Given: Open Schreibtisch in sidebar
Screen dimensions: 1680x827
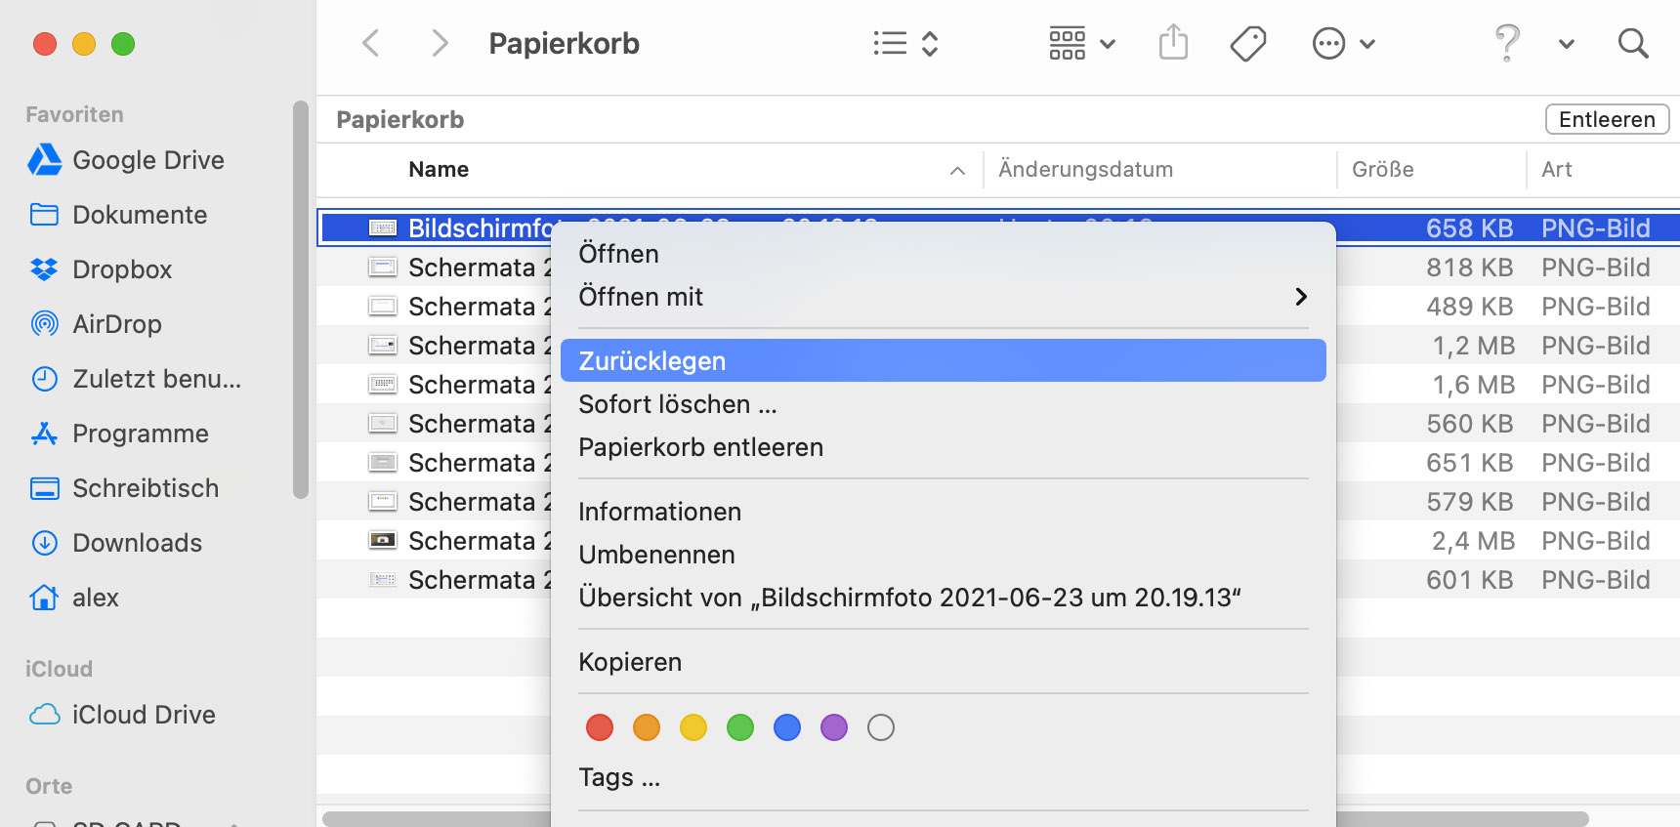Looking at the screenshot, I should click(x=123, y=488).
